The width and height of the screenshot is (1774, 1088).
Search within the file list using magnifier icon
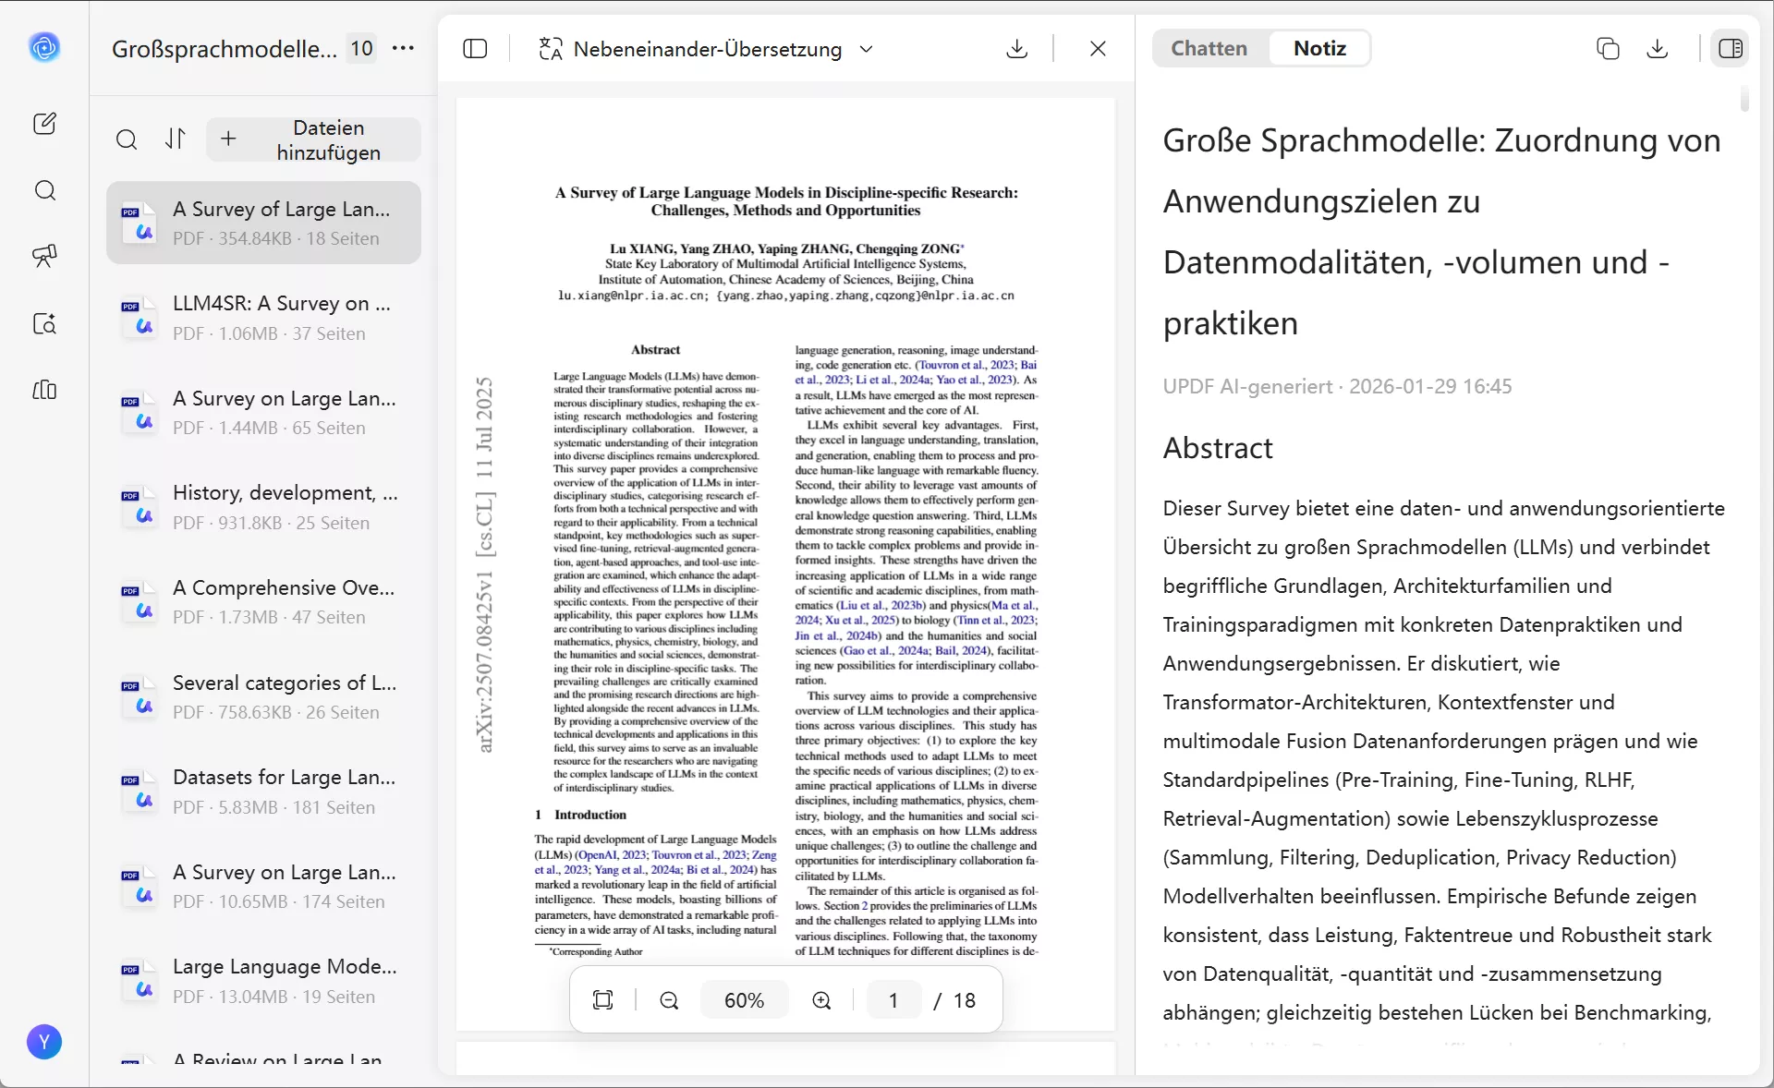(127, 139)
